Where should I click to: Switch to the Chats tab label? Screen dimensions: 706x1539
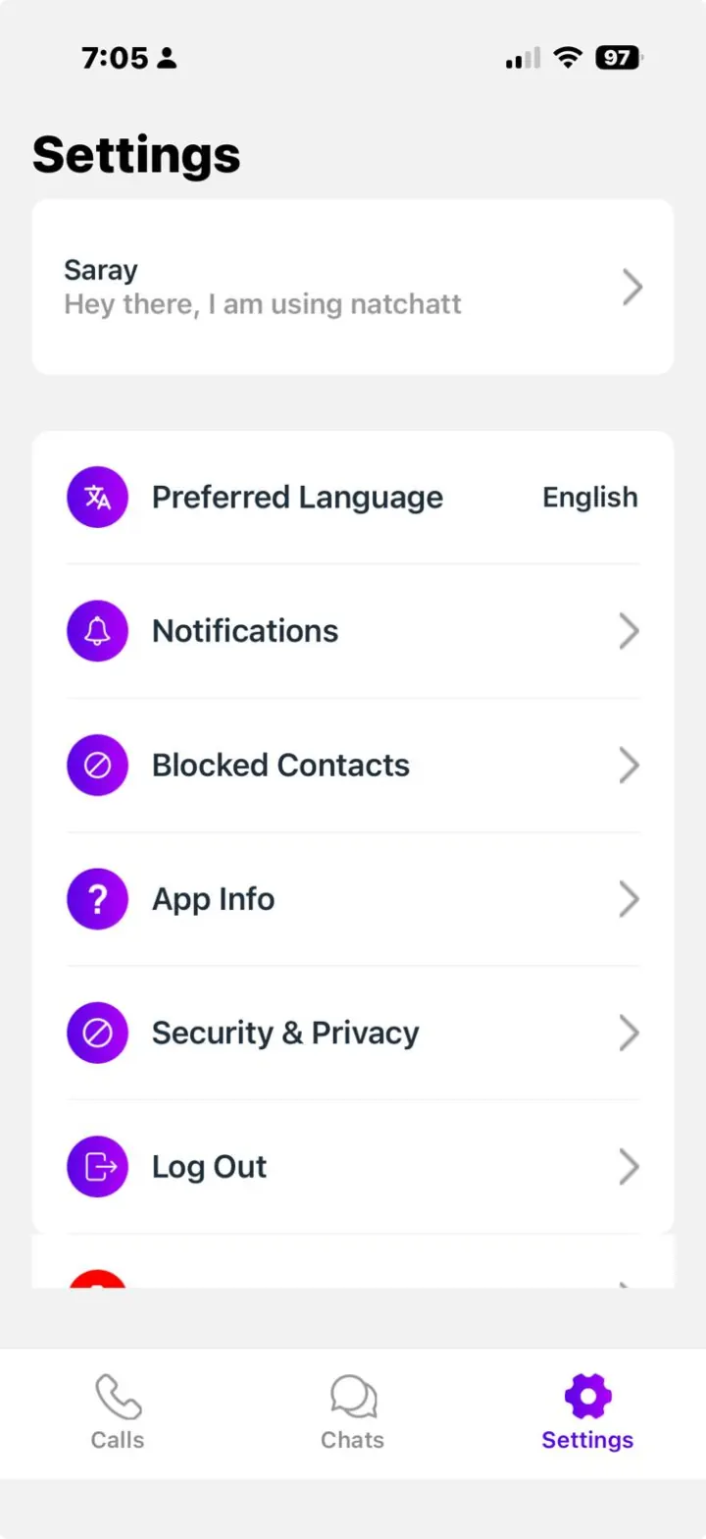click(353, 1440)
